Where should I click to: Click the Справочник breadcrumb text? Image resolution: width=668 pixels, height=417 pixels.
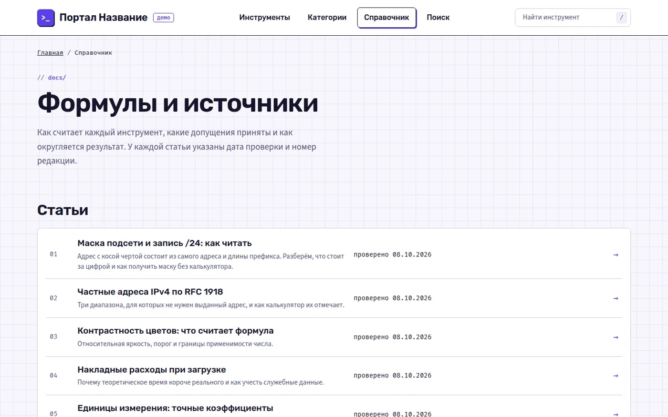pyautogui.click(x=93, y=53)
